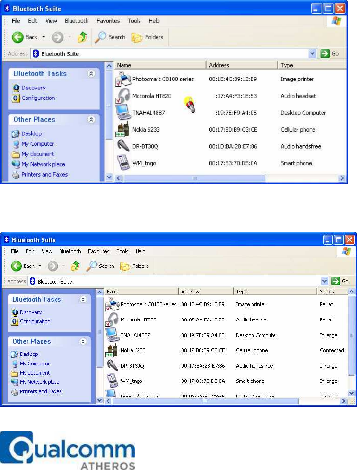This screenshot has height=470, width=357.
Task: Click Photosmart C8100 printer icon in top window
Action: 123,79
